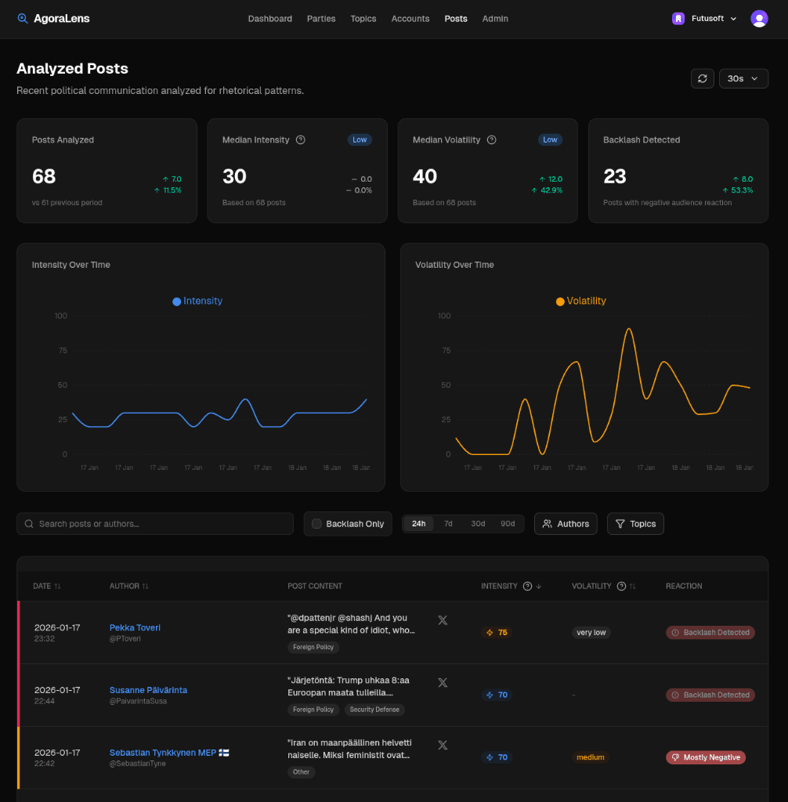This screenshot has height=802, width=788.
Task: Open the user avatar profile icon
Action: tap(759, 18)
